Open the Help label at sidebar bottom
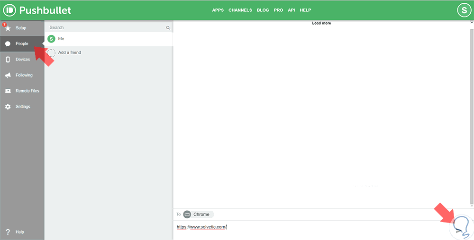The height and width of the screenshot is (240, 474). click(x=19, y=232)
